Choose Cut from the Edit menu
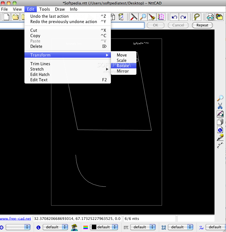Screen dimensions: 226x232 pyautogui.click(x=68, y=30)
